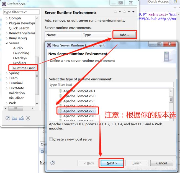Screen dimensions: 180x173
Task: Click the Apache Tomcat v7.0 server icon
Action: 60,111
